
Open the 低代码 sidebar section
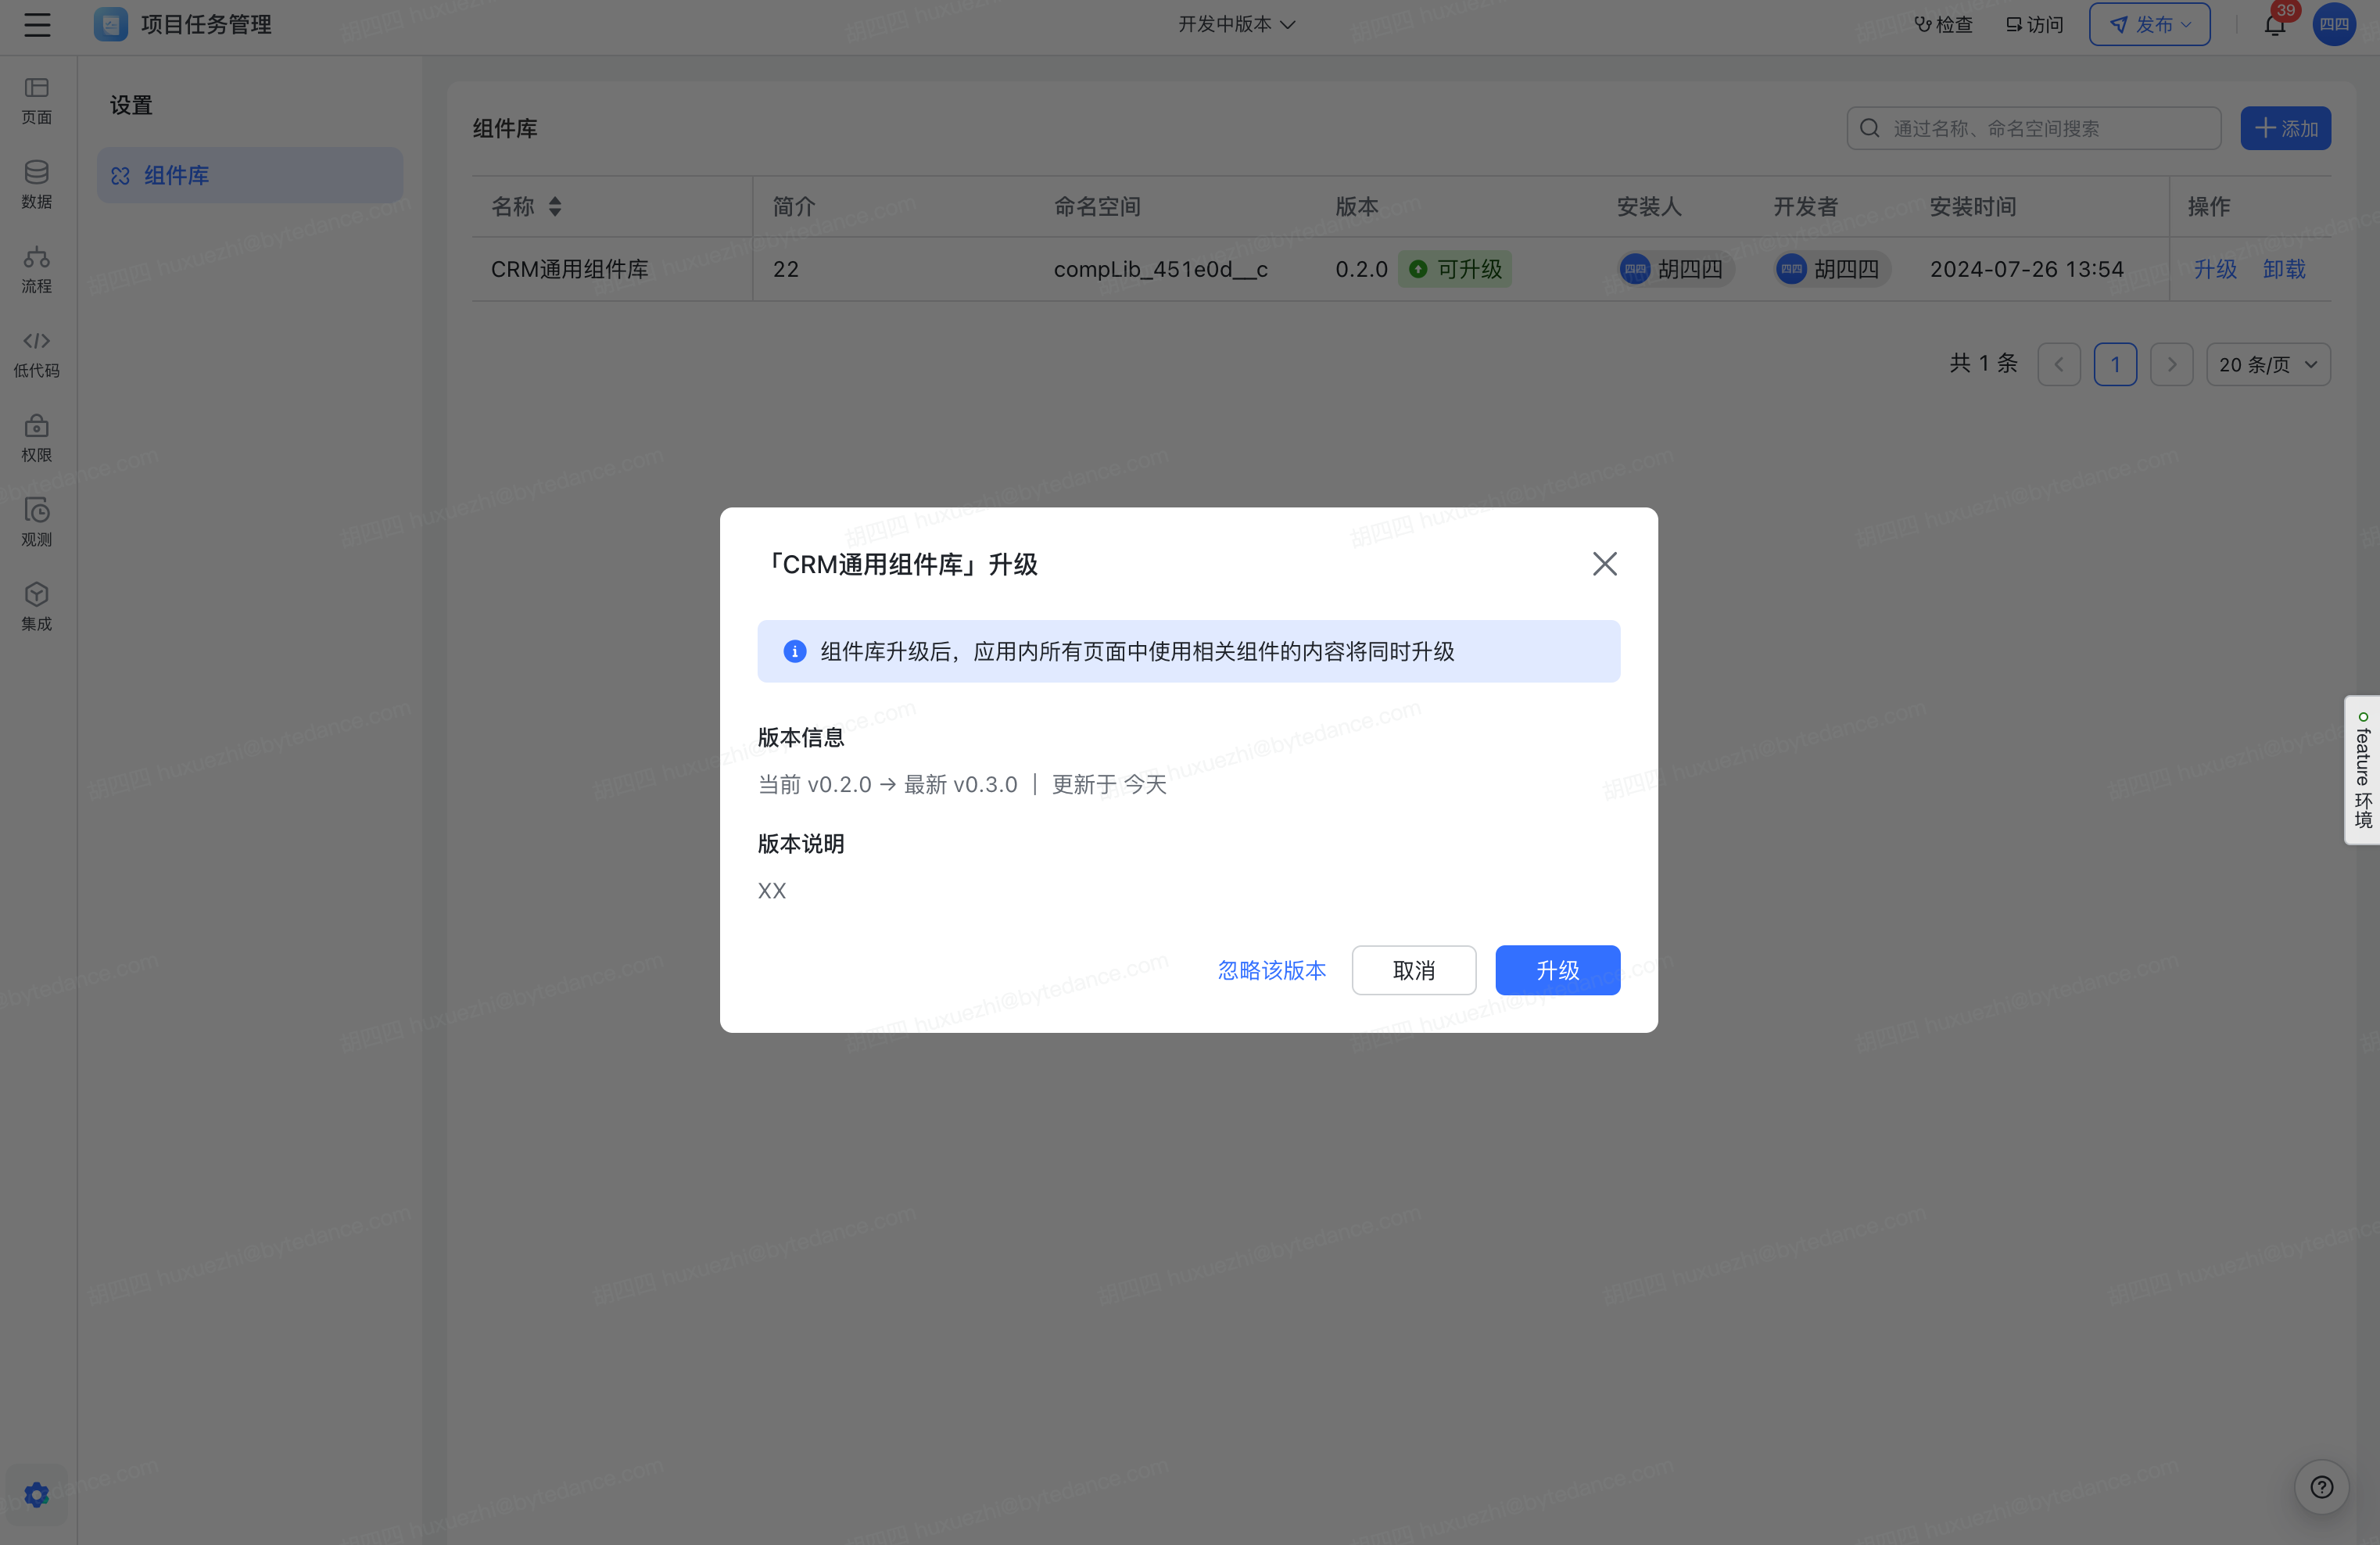pos(37,354)
